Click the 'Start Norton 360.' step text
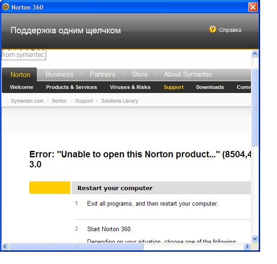Viewport: 277px width, 264px height. [x=110, y=229]
